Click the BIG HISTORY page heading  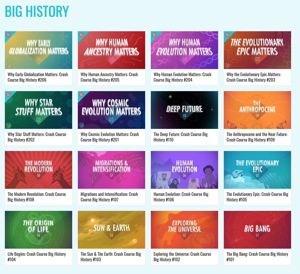(x=37, y=11)
